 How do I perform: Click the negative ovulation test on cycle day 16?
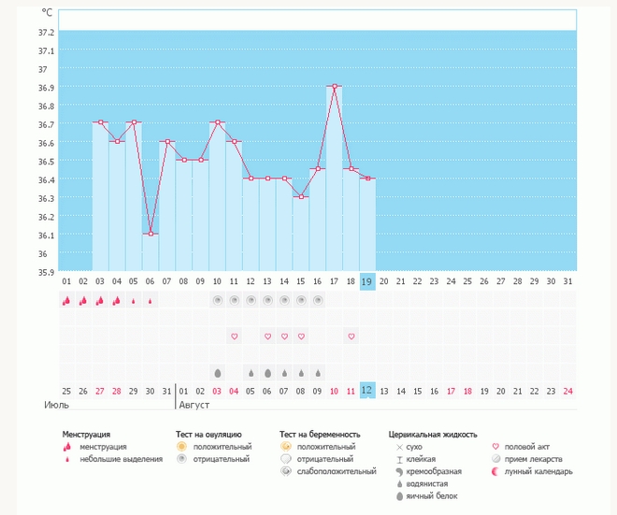(318, 301)
